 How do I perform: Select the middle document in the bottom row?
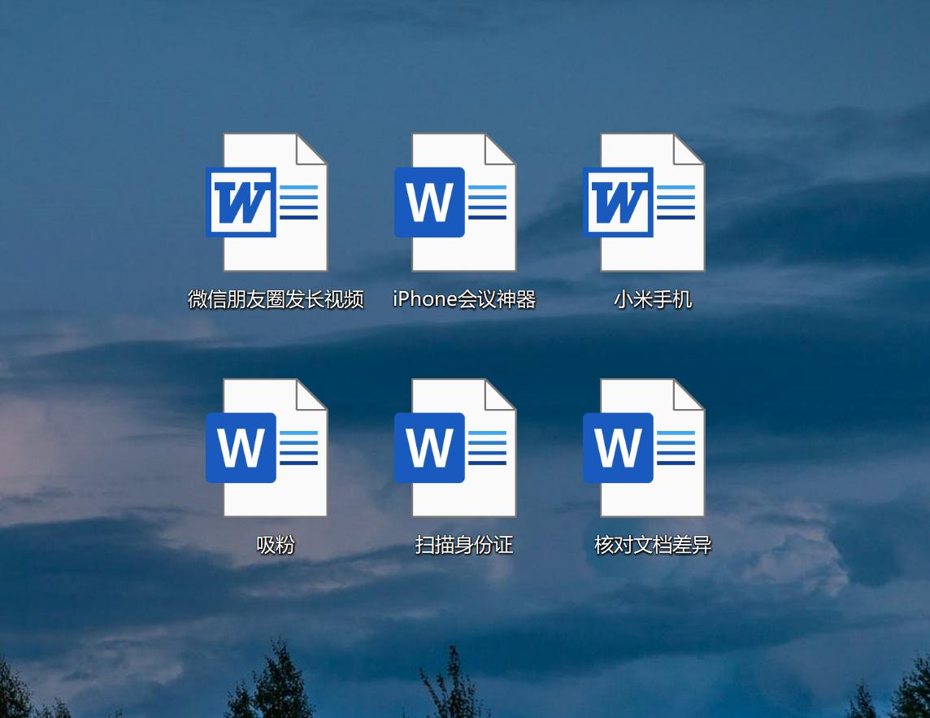tap(463, 447)
